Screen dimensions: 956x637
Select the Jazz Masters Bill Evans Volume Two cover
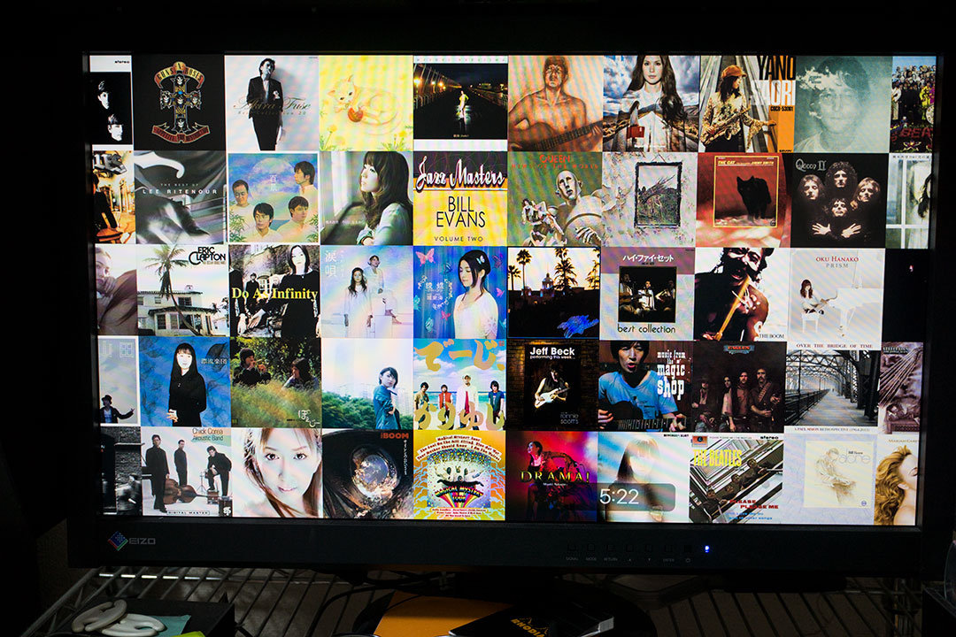point(460,199)
